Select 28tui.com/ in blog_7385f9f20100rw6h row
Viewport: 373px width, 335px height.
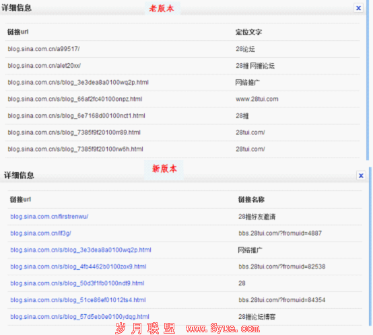pos(250,149)
